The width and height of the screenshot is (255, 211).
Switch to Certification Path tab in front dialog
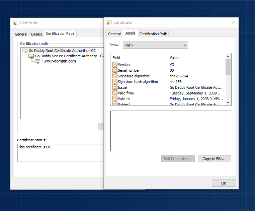pos(153,34)
